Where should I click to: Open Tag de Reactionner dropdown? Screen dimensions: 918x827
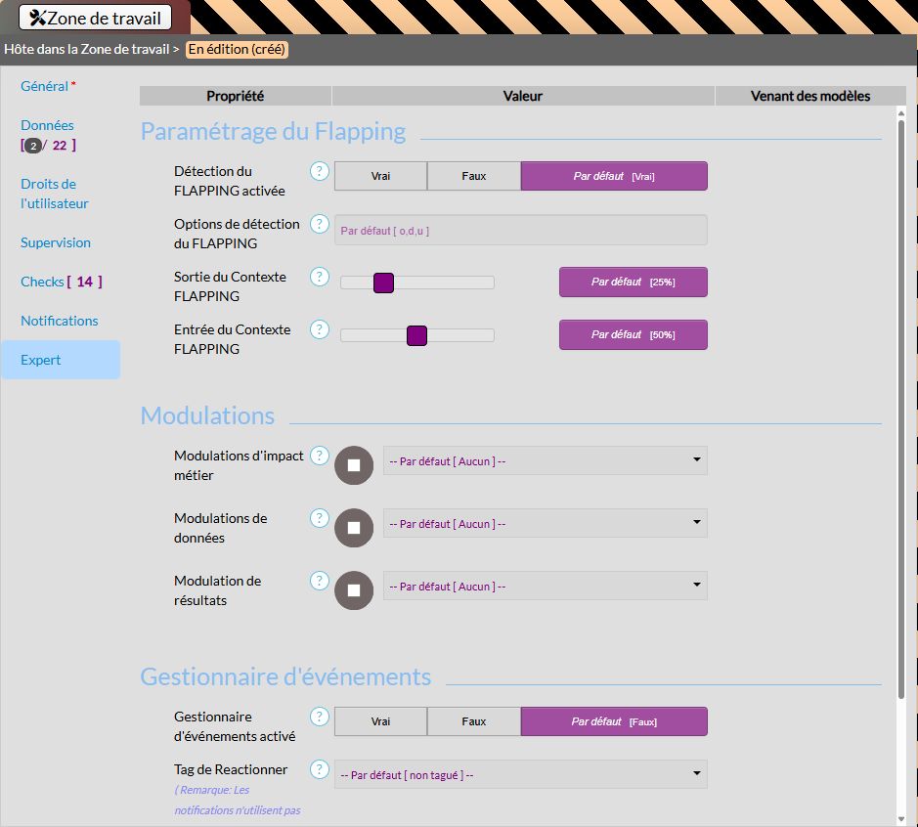(x=520, y=774)
